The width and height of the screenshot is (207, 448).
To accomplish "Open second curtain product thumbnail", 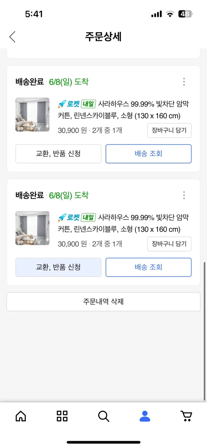I will (x=32, y=228).
